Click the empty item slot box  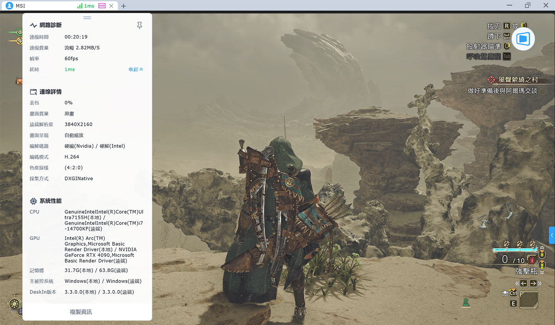point(529,300)
